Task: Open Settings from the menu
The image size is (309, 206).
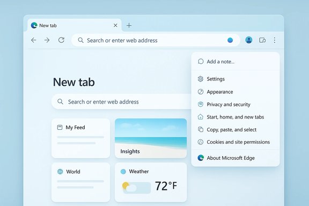Action: pyautogui.click(x=236, y=79)
